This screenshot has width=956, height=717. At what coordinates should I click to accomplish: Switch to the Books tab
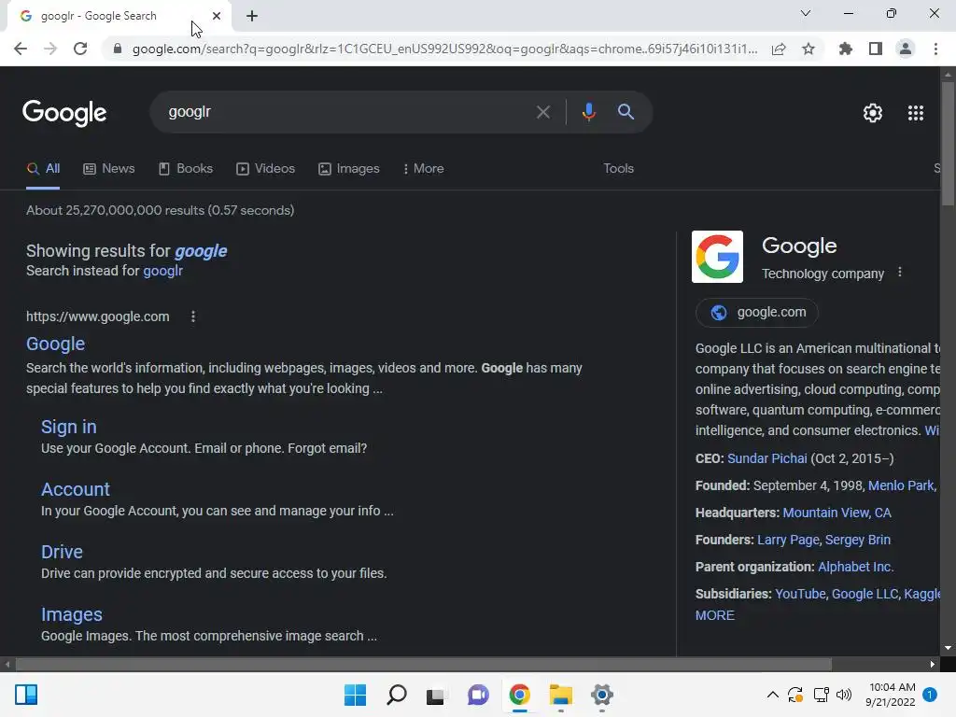[186, 169]
